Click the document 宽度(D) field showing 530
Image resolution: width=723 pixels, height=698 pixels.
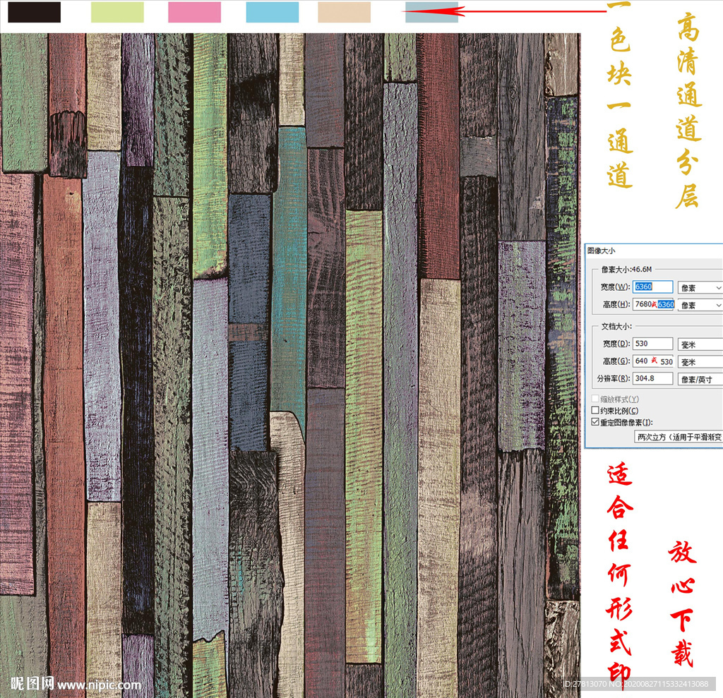(x=652, y=344)
